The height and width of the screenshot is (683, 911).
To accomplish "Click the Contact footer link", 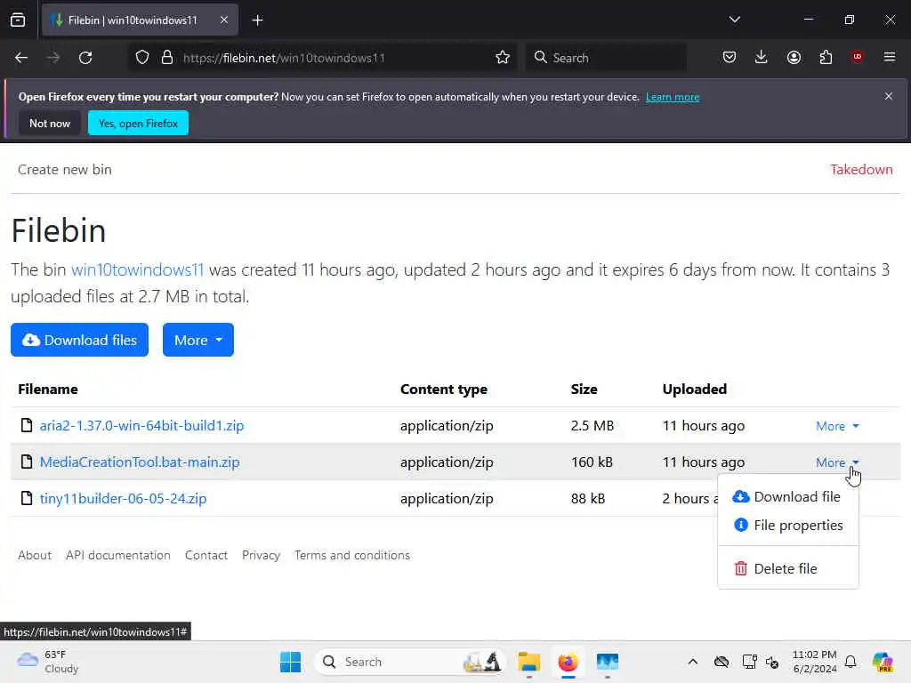I will 206,555.
